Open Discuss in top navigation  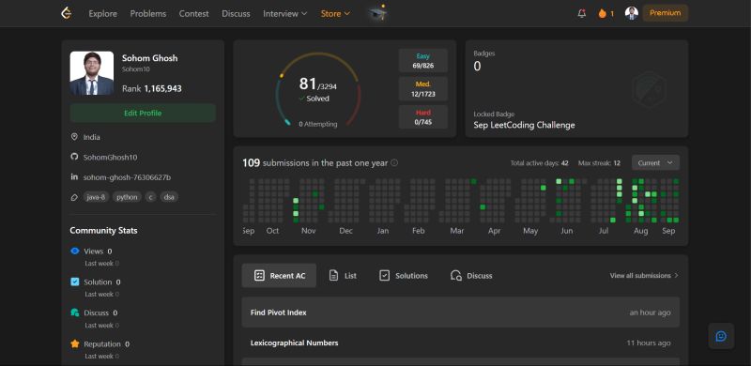pos(236,13)
